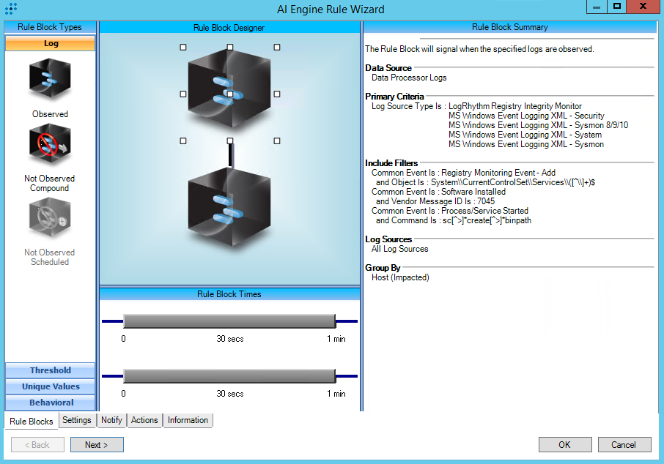The width and height of the screenshot is (664, 464).
Task: Cancel the AI Engine Rule Wizard
Action: coord(624,445)
